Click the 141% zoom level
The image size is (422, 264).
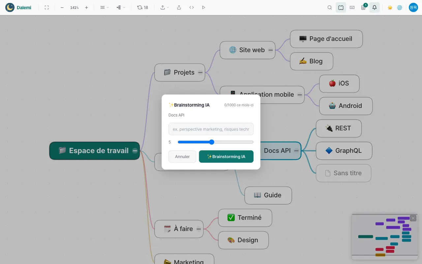click(74, 7)
